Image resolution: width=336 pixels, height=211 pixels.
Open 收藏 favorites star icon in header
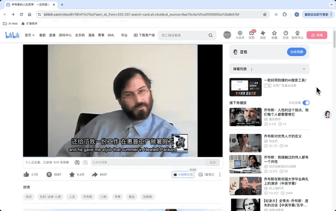274,35
